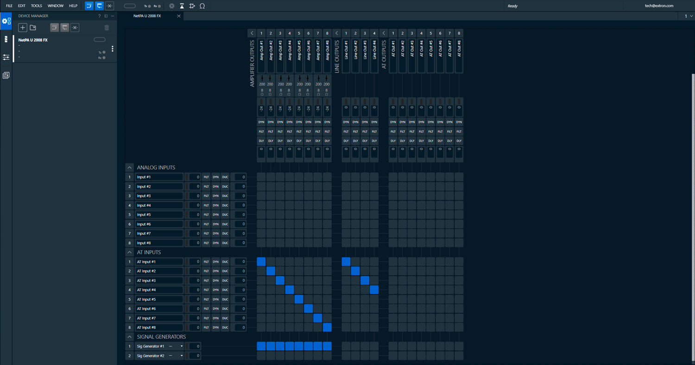Open the FILE menu
The height and width of the screenshot is (365, 695).
pos(9,6)
